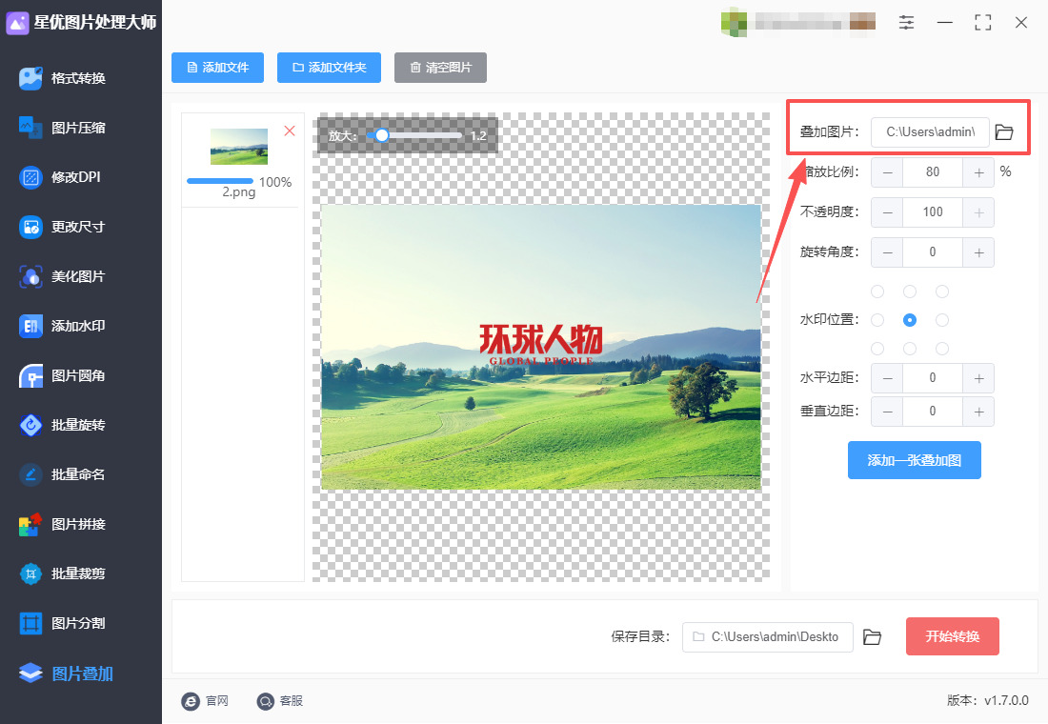Click 添加文件 add file button
The height and width of the screenshot is (724, 1048).
[217, 68]
